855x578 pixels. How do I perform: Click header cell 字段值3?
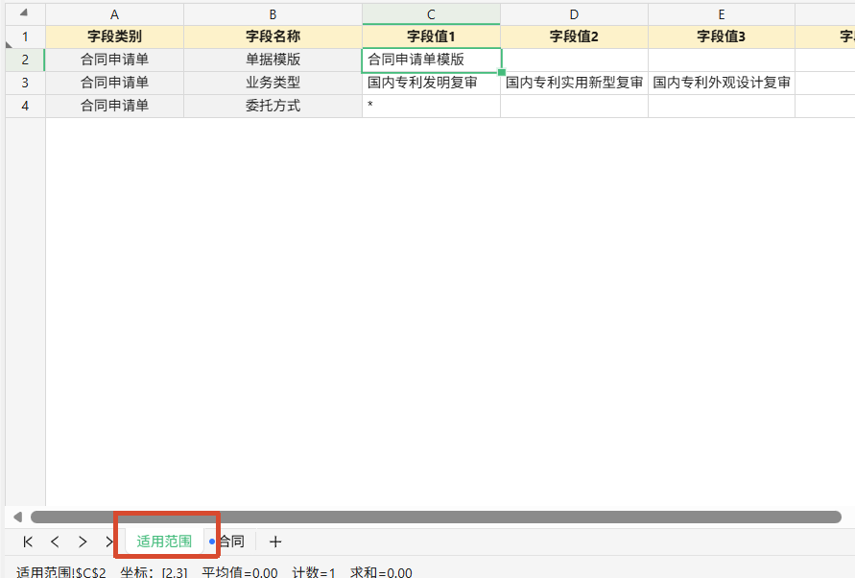(722, 36)
